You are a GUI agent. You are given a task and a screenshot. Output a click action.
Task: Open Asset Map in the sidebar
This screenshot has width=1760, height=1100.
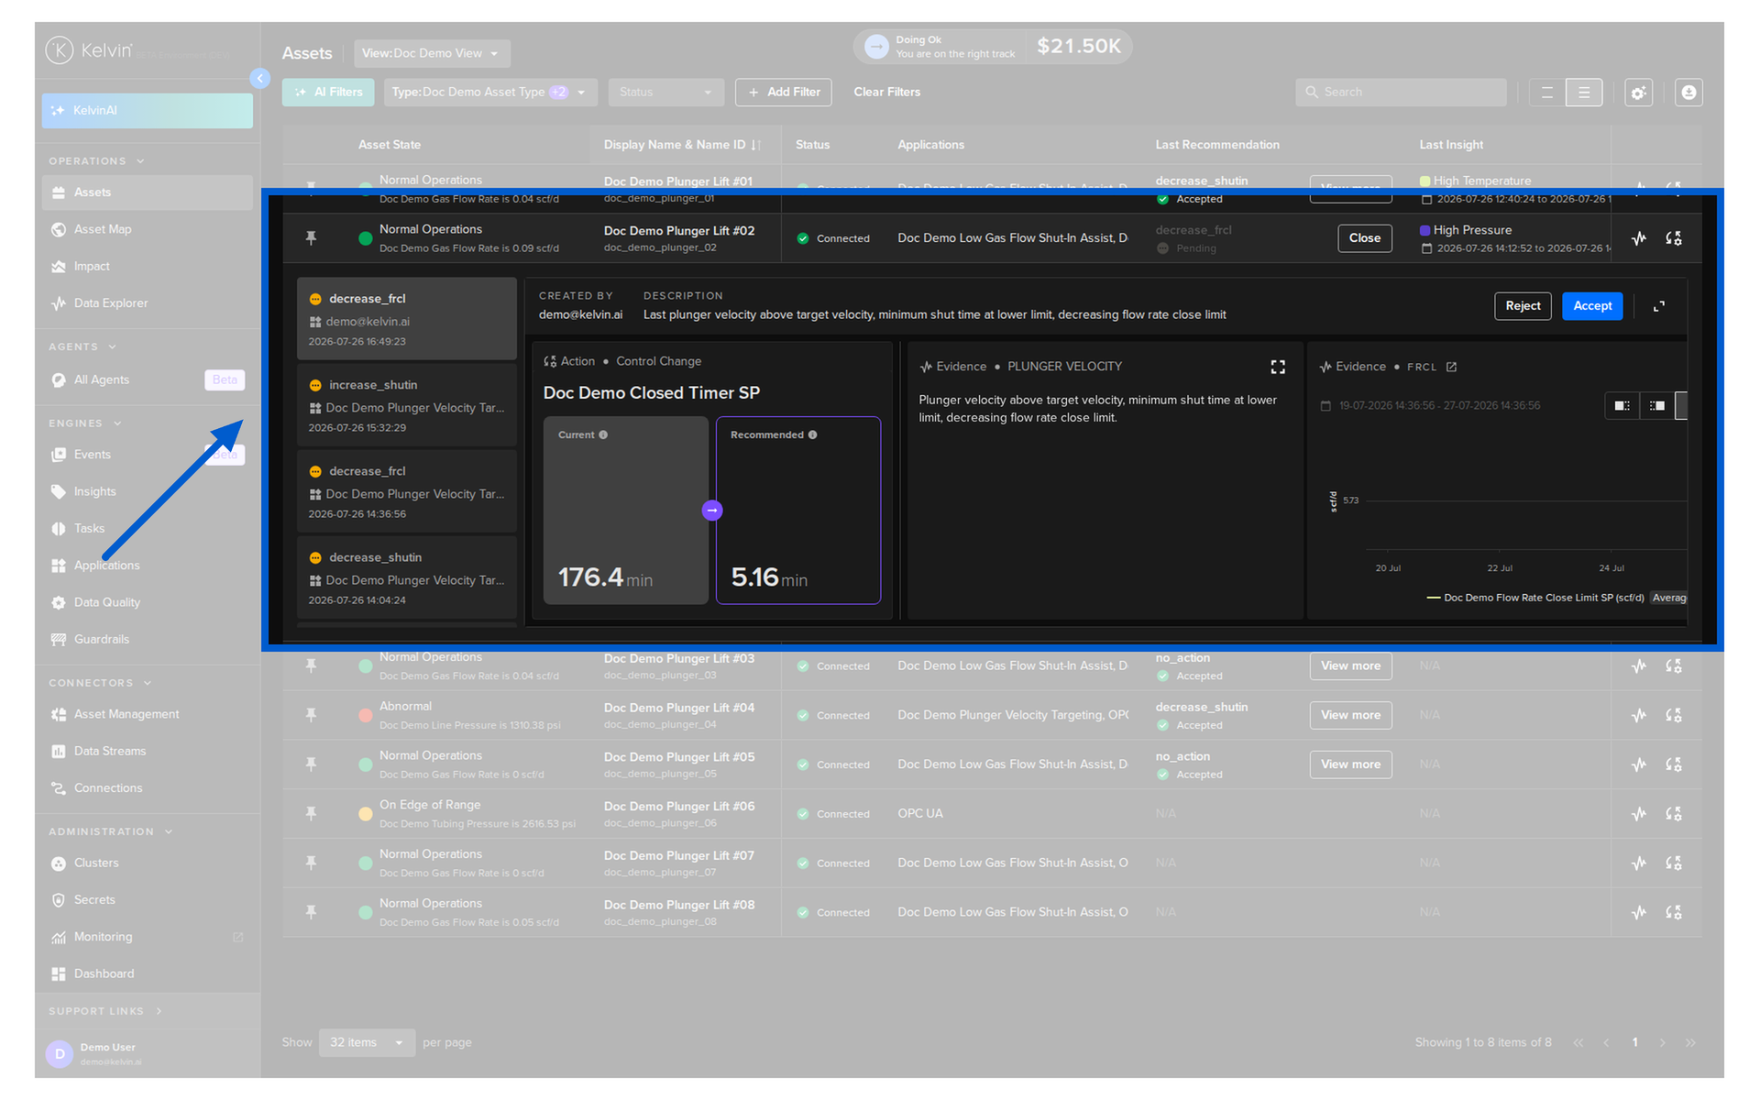(x=147, y=229)
